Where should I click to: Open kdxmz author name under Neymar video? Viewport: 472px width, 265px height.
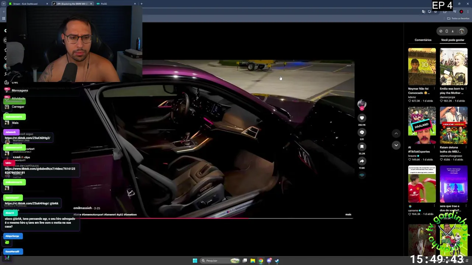point(412,97)
